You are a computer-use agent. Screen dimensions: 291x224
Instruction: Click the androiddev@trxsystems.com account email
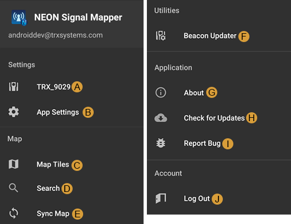tap(55, 35)
